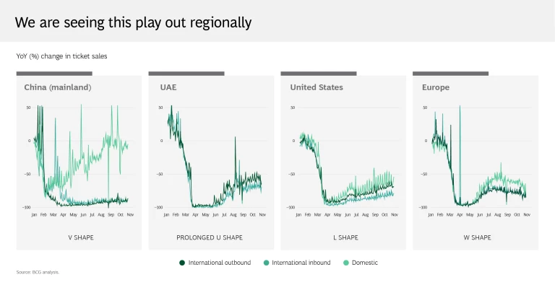Click the Source: BCG analysis footnote

click(x=38, y=272)
